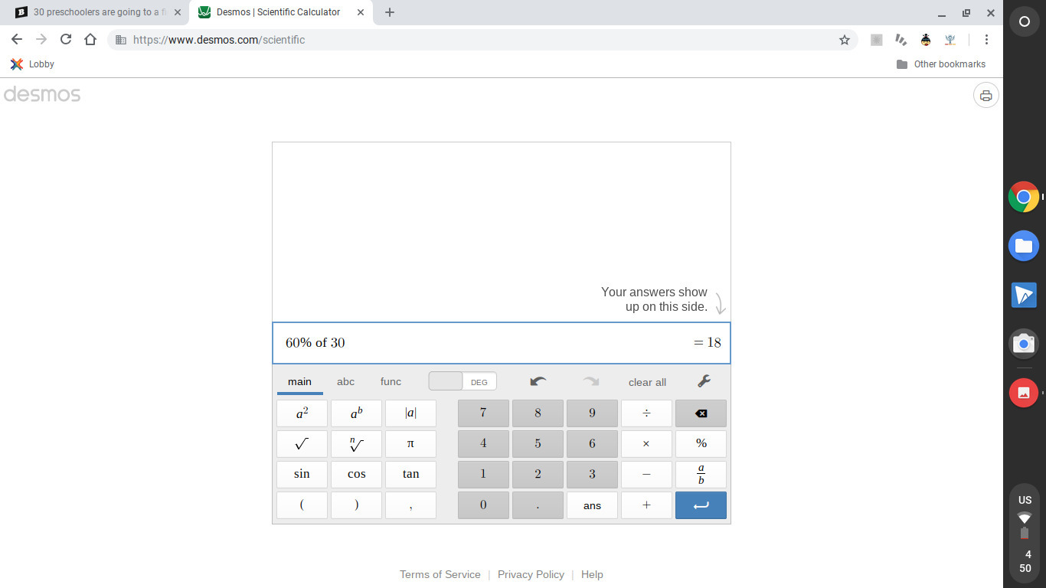1046x588 pixels.
Task: Open a new browser tab
Action: coord(390,12)
